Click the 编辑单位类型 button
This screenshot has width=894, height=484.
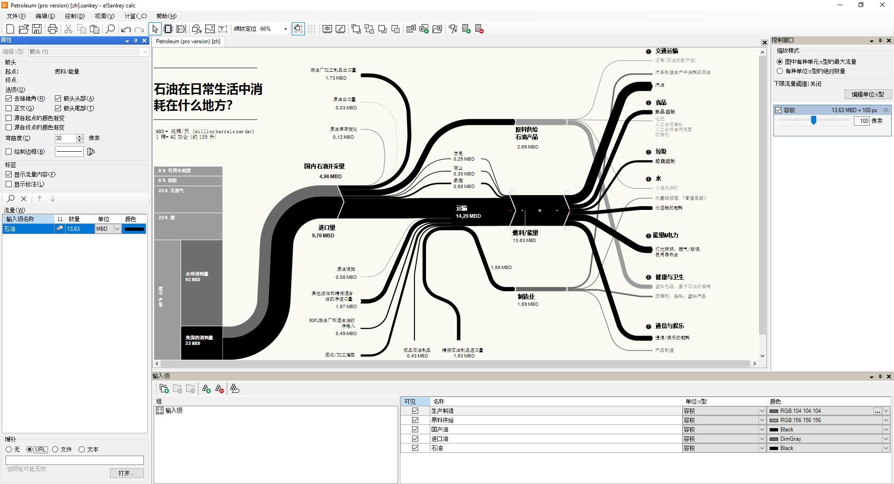867,94
